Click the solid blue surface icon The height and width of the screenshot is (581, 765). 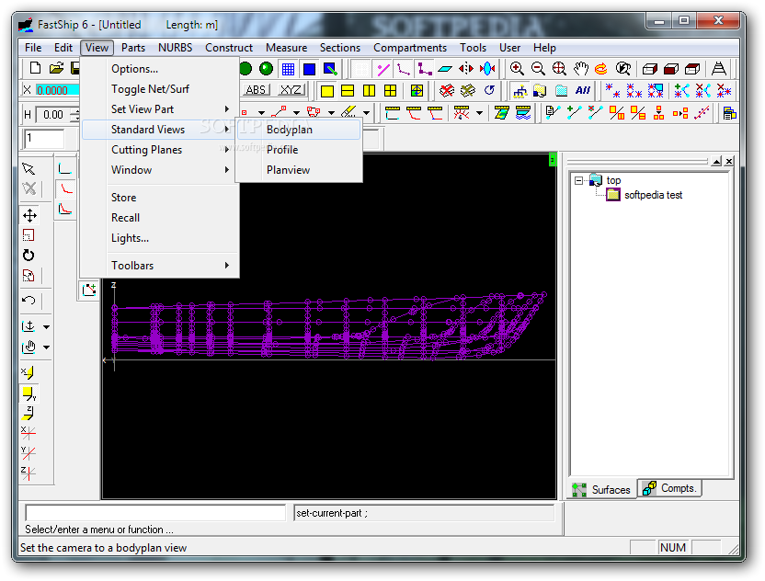tap(309, 69)
